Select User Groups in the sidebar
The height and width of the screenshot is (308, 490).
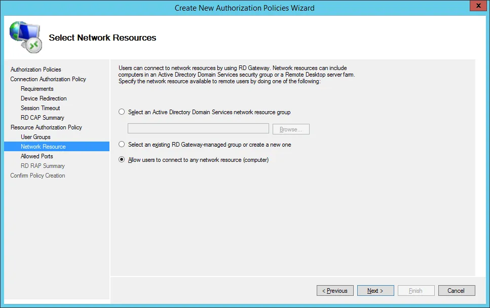coord(35,137)
